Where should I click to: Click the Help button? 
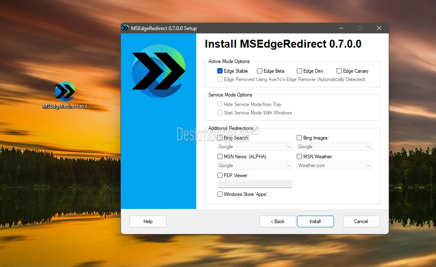click(148, 221)
